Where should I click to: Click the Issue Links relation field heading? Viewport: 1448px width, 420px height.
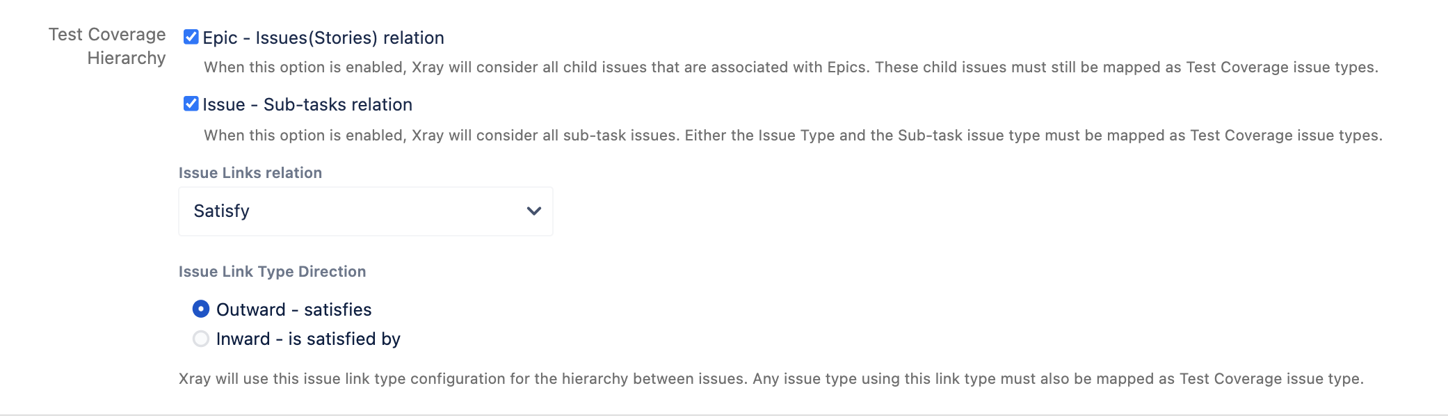[250, 172]
